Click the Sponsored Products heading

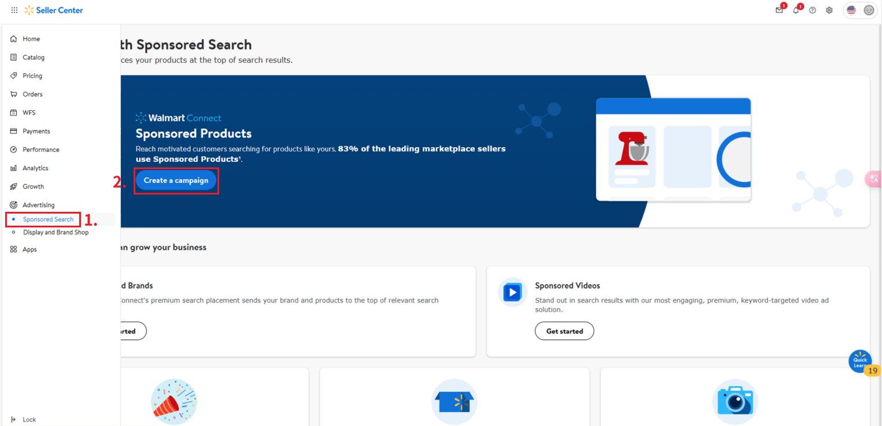(x=194, y=134)
